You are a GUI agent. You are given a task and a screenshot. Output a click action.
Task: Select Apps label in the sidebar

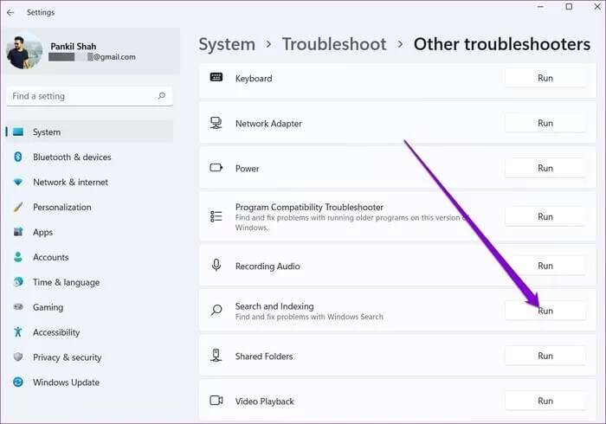pos(43,232)
